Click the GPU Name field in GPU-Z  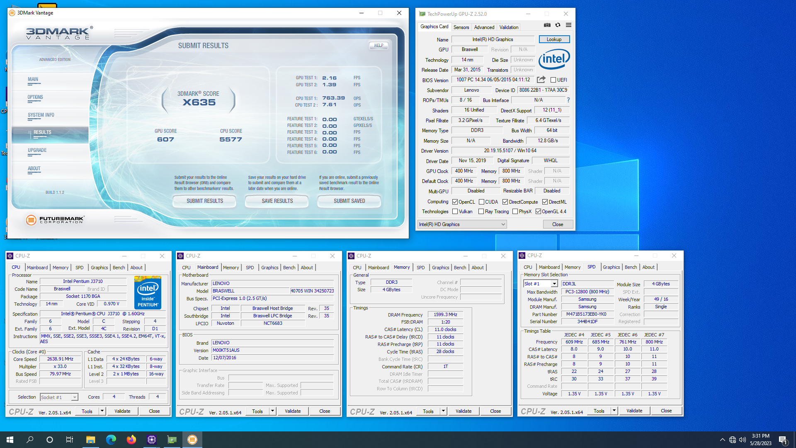(x=493, y=39)
